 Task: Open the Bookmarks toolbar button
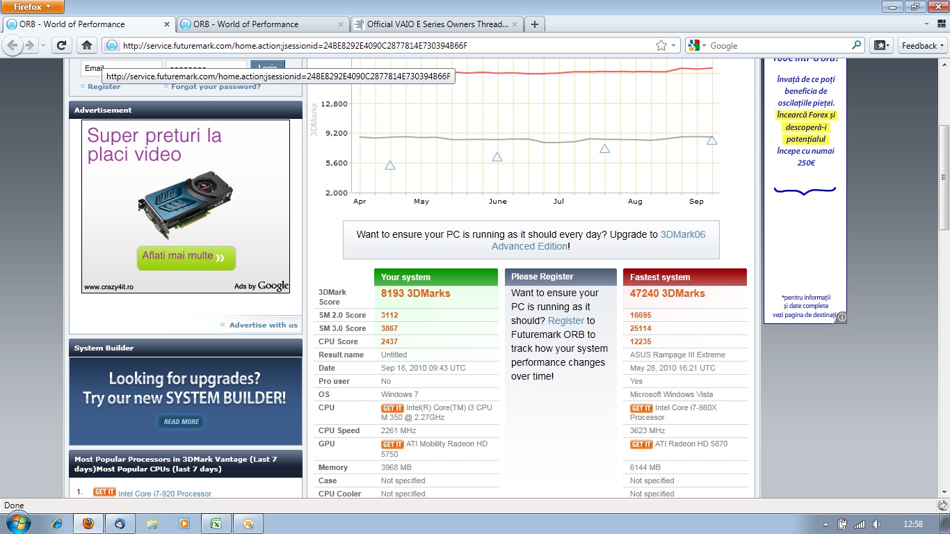point(881,45)
